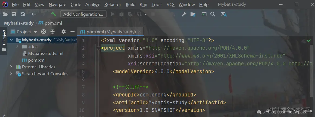Click the Search Everywhere magnifier icon
Viewport: 315px width, 117px height.
pyautogui.click(x=213, y=14)
